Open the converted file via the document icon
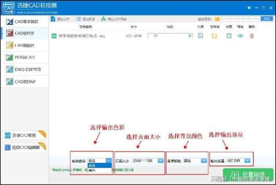The image size is (276, 185). tap(201, 36)
